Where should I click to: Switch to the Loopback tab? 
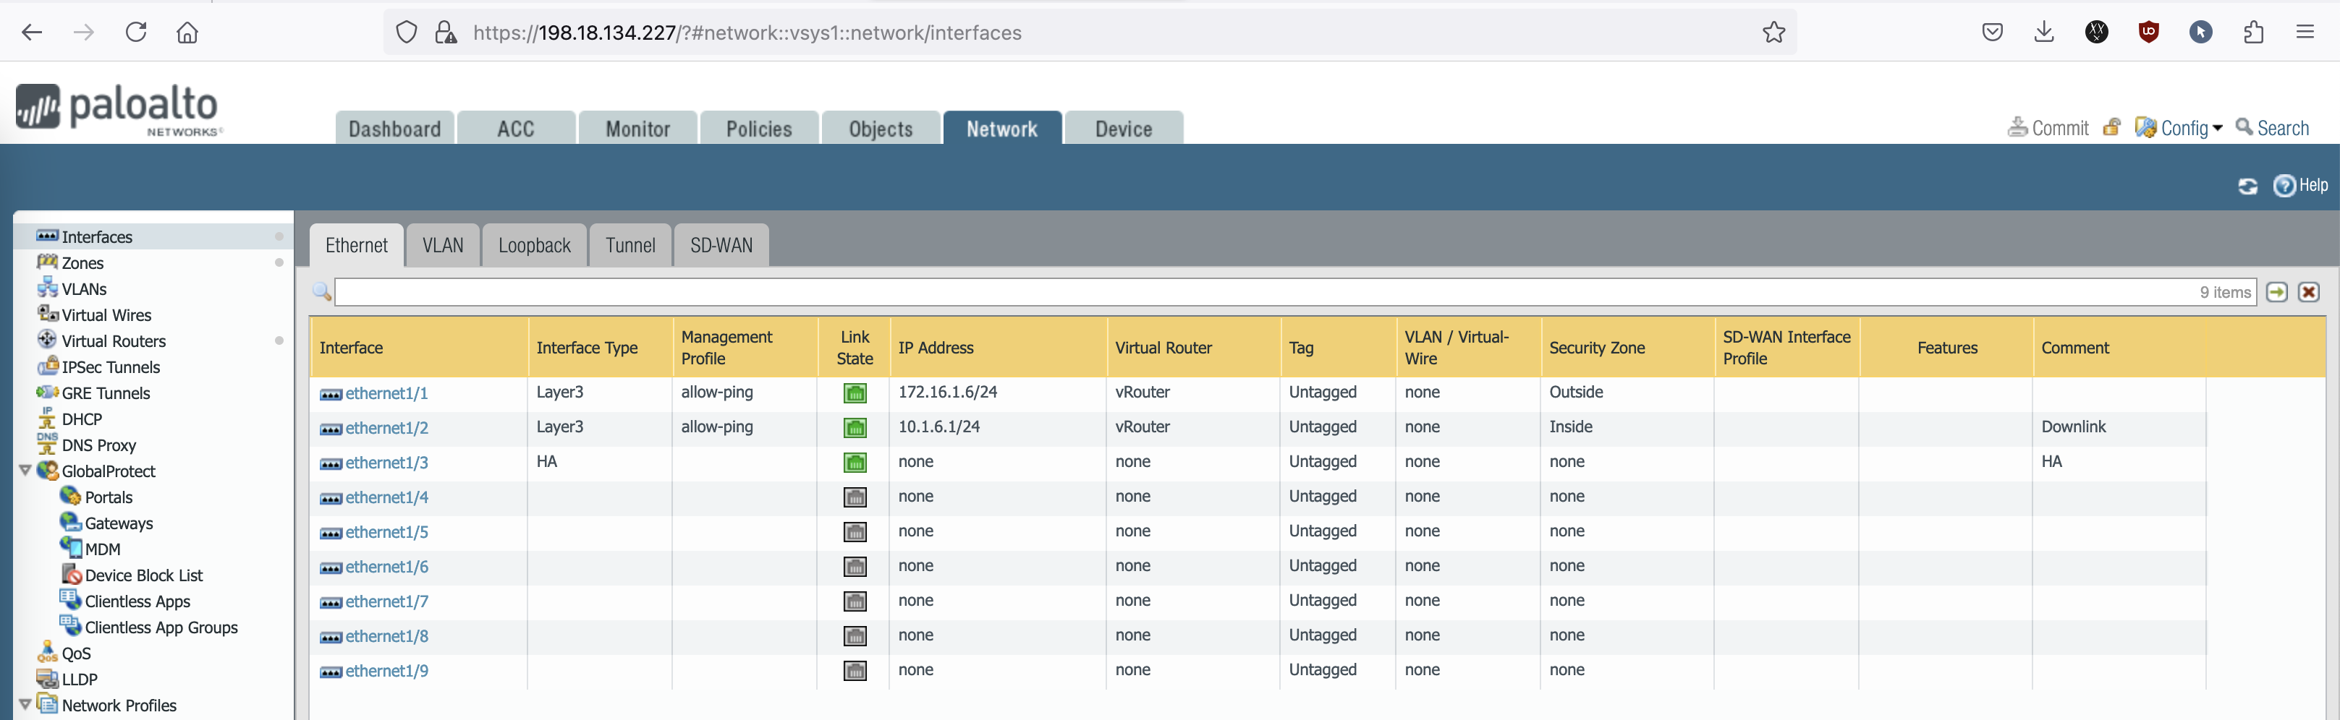coord(534,245)
